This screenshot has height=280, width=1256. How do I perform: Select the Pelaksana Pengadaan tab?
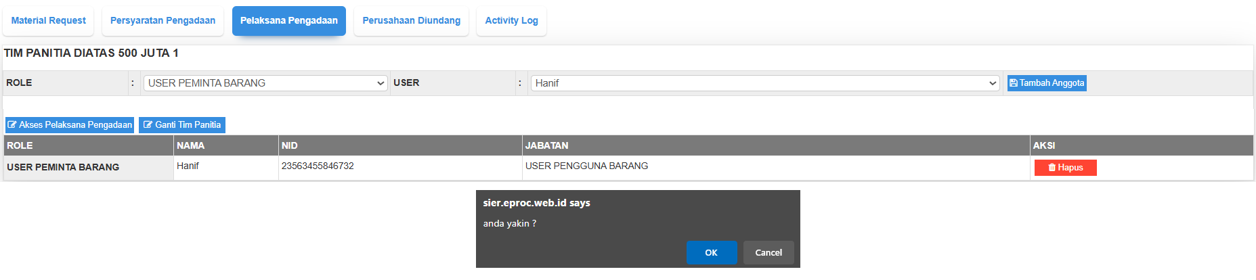(289, 21)
